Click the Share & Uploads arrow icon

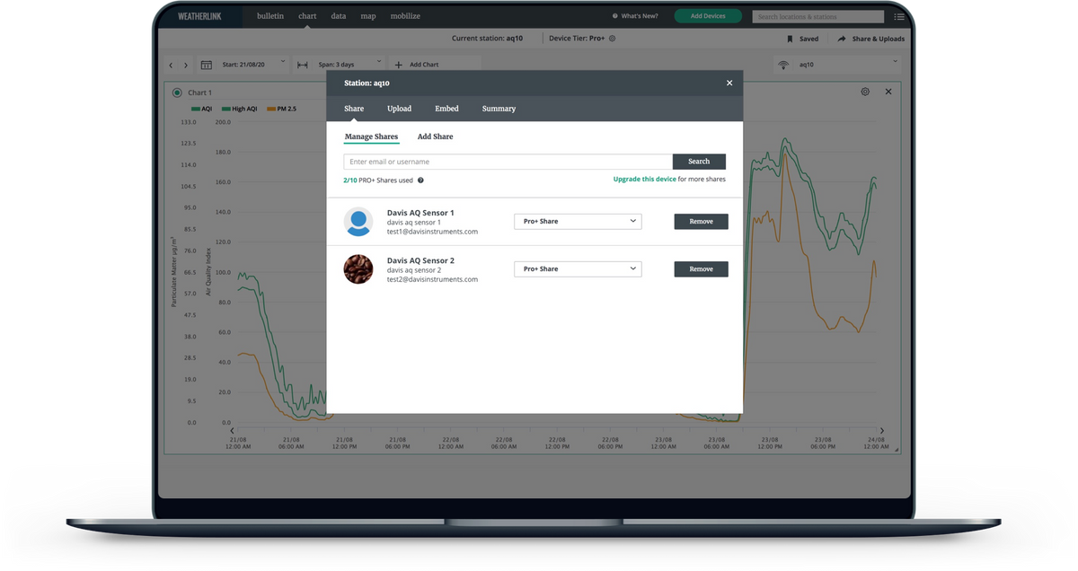(842, 39)
